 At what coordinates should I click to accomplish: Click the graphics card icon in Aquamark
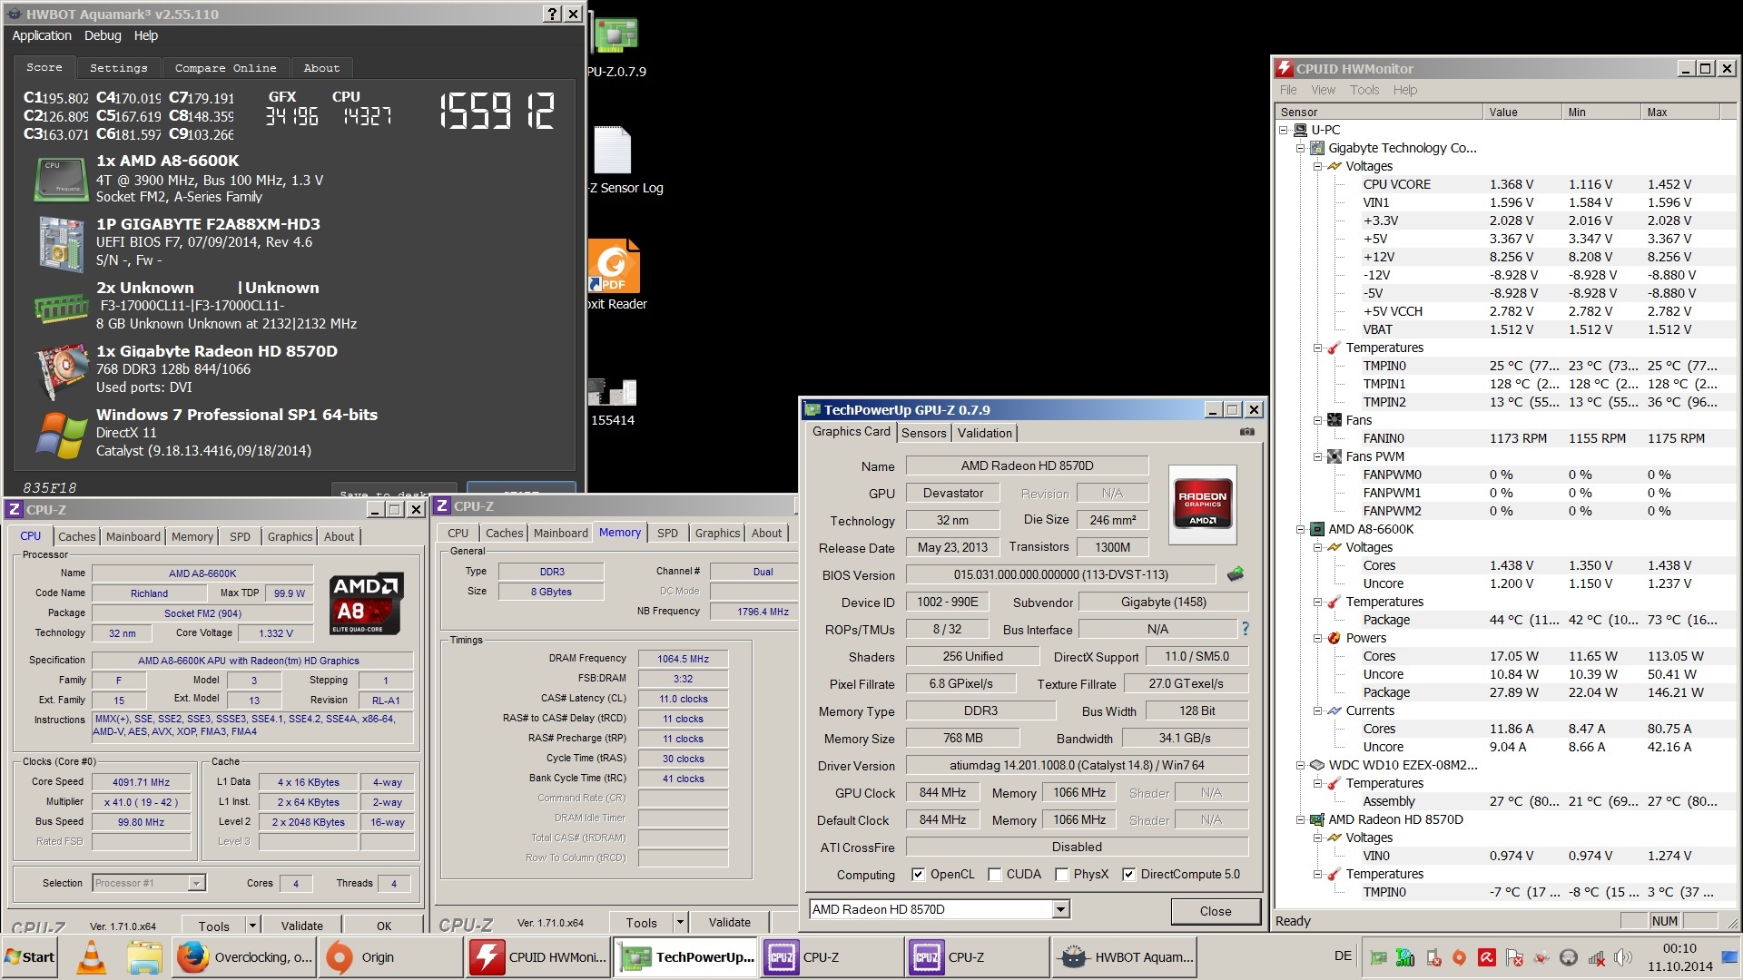pos(61,373)
